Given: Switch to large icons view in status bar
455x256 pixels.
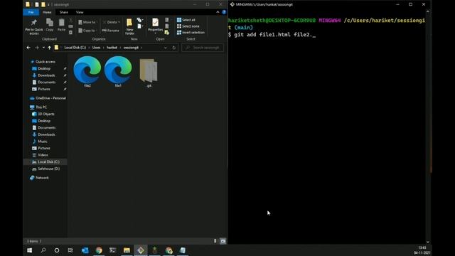Looking at the screenshot, I should pos(223,241).
